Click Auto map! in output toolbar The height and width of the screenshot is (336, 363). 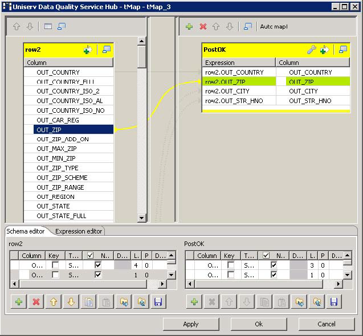pyautogui.click(x=274, y=27)
